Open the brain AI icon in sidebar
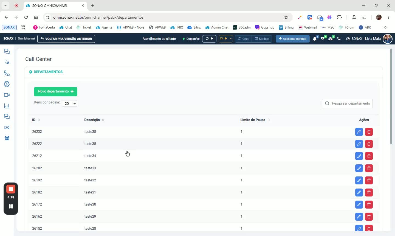This screenshot has width=395, height=236. (7, 84)
